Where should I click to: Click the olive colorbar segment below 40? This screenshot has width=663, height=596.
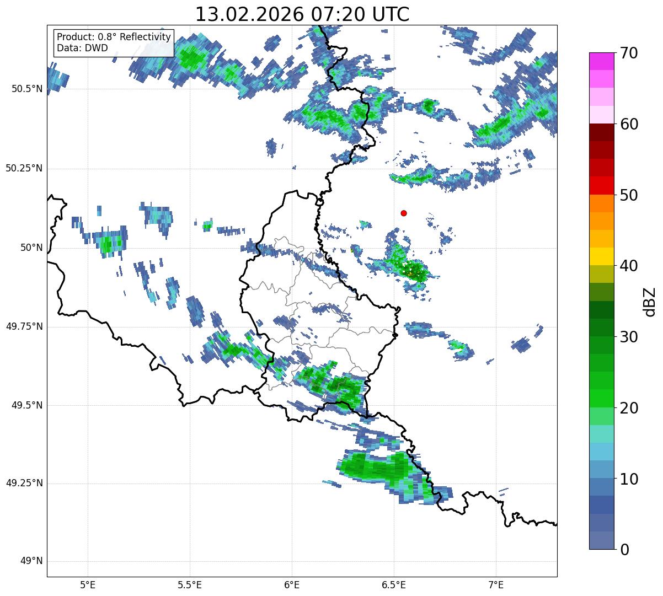point(601,274)
